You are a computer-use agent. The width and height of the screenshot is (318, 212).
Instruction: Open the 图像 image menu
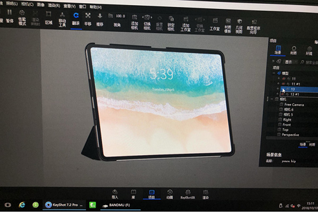coord(41,5)
